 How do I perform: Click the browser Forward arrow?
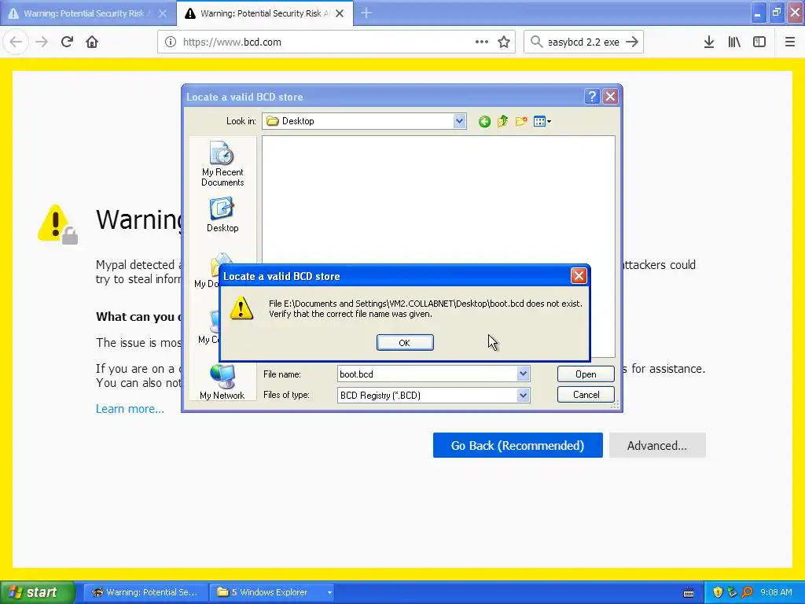pyautogui.click(x=42, y=42)
